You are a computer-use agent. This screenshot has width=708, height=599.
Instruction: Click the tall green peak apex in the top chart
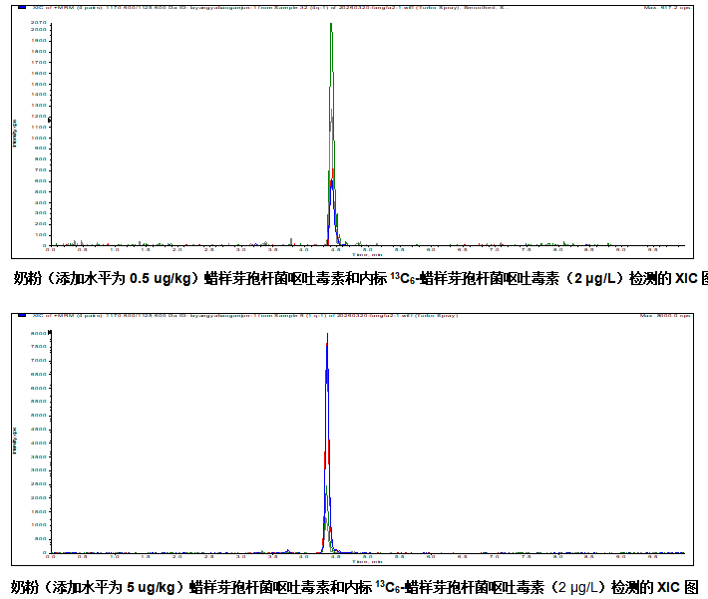[331, 25]
